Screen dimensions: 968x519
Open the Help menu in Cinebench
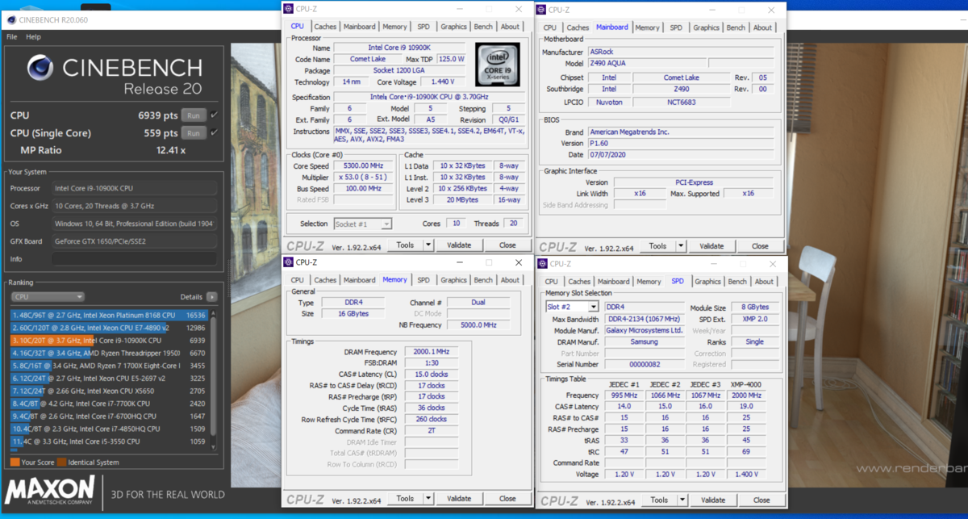tap(33, 37)
